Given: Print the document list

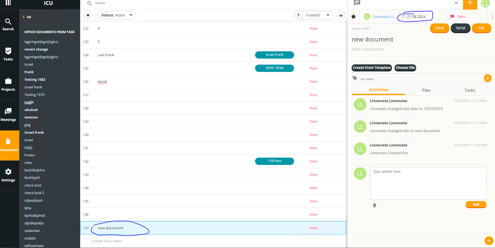Looking at the screenshot, I should click(341, 15).
